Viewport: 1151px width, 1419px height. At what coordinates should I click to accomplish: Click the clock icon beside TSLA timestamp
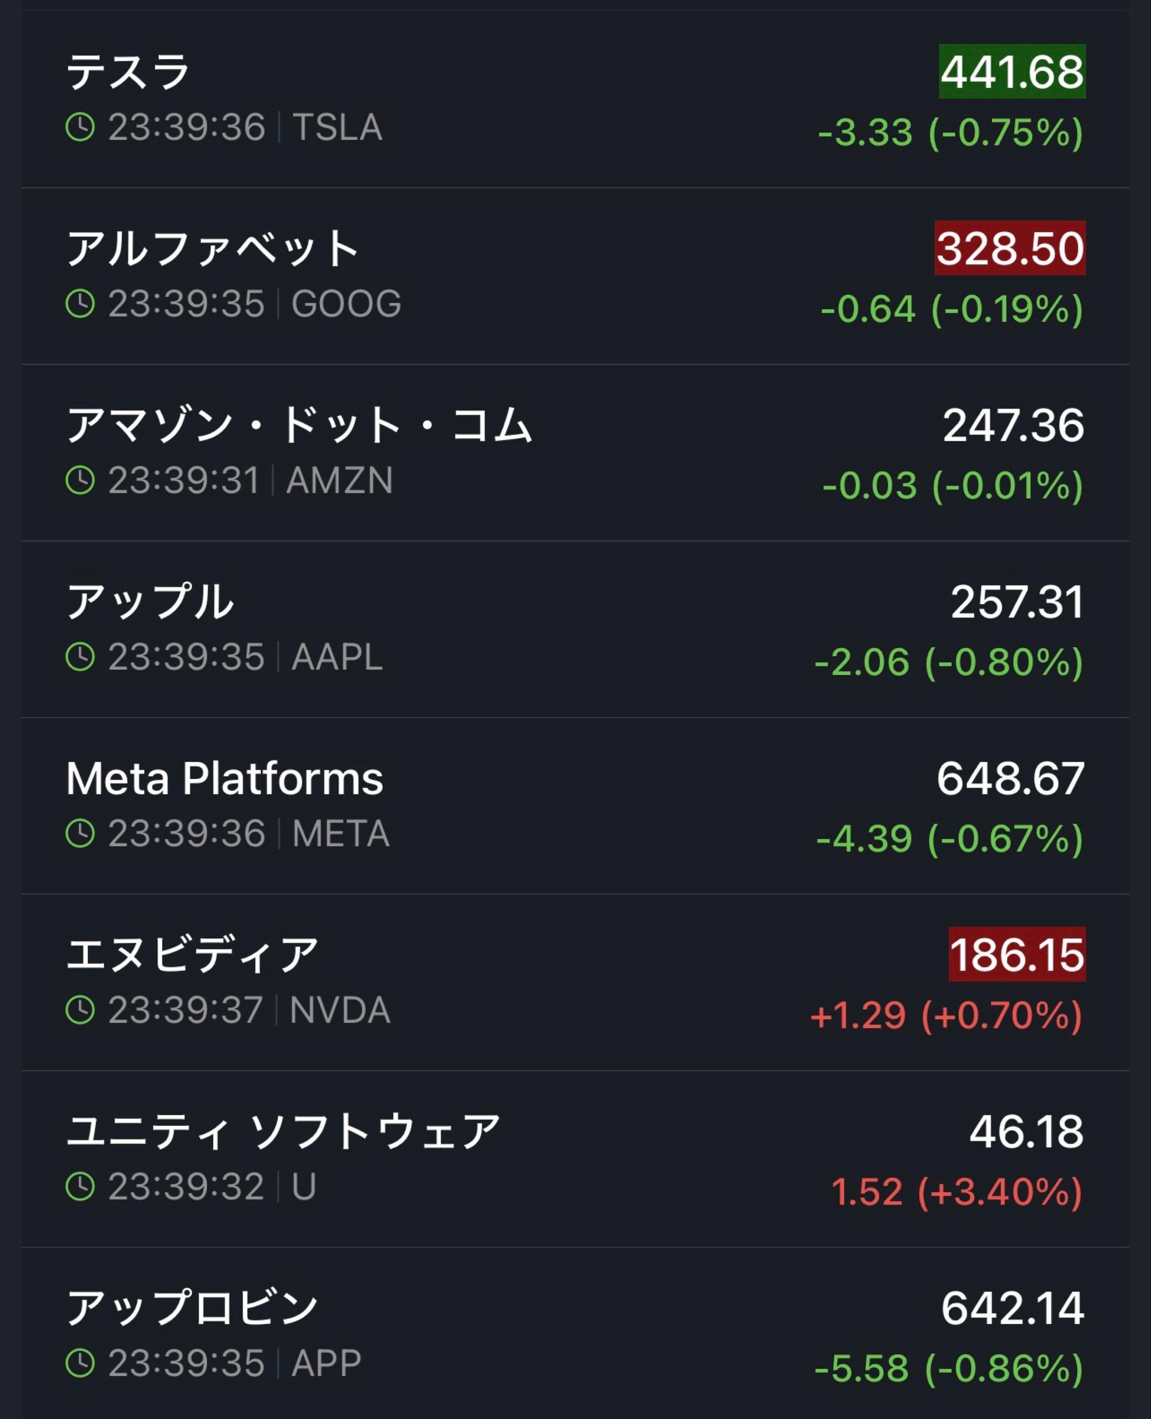click(80, 127)
